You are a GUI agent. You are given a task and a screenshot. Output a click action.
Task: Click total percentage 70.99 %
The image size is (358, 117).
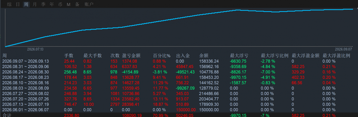pyautogui.click(x=161, y=115)
